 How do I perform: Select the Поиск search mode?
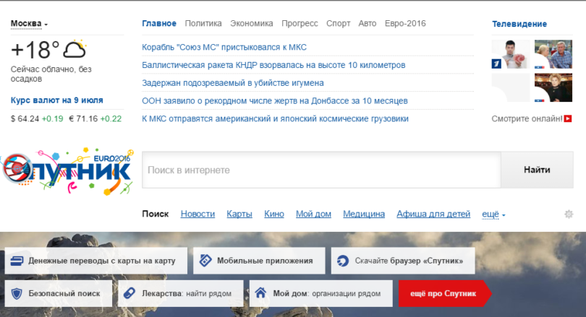pos(155,214)
